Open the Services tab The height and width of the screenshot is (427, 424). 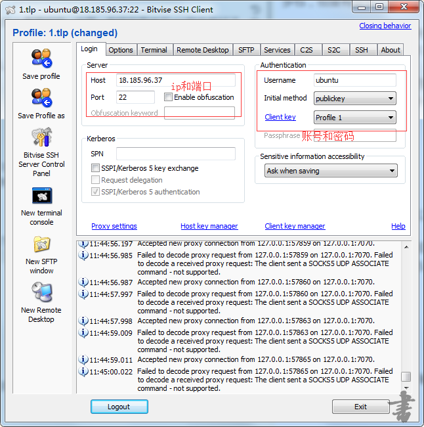[278, 50]
